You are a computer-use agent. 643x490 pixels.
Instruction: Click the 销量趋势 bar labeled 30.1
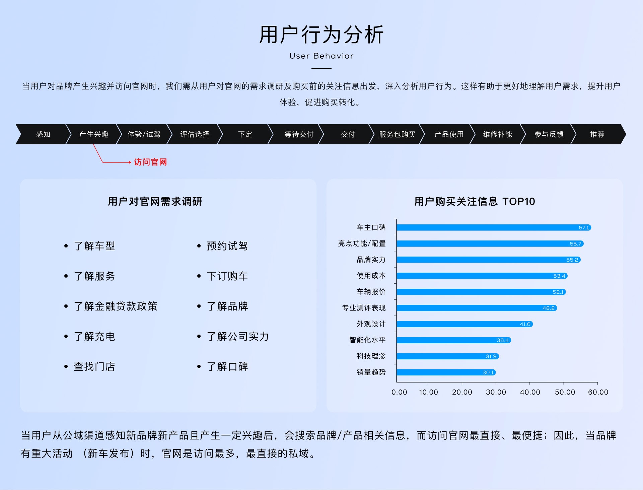point(446,372)
